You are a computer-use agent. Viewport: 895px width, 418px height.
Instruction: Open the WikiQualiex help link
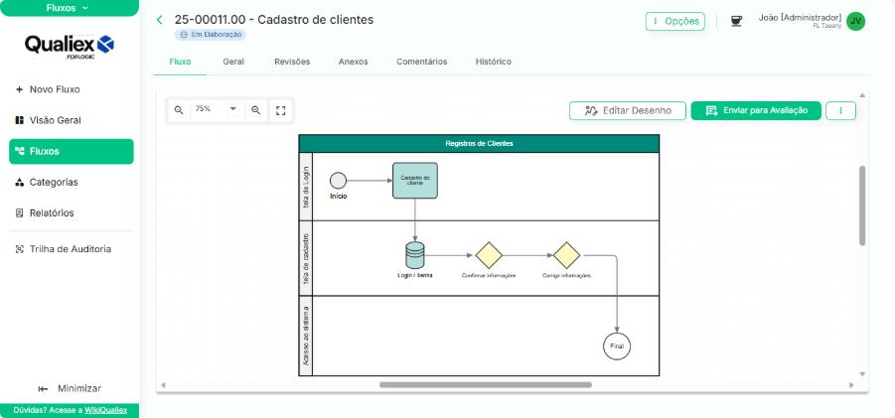[105, 410]
